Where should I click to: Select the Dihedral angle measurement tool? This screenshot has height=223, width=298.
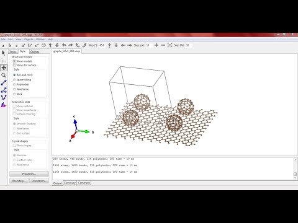(x=4, y=97)
